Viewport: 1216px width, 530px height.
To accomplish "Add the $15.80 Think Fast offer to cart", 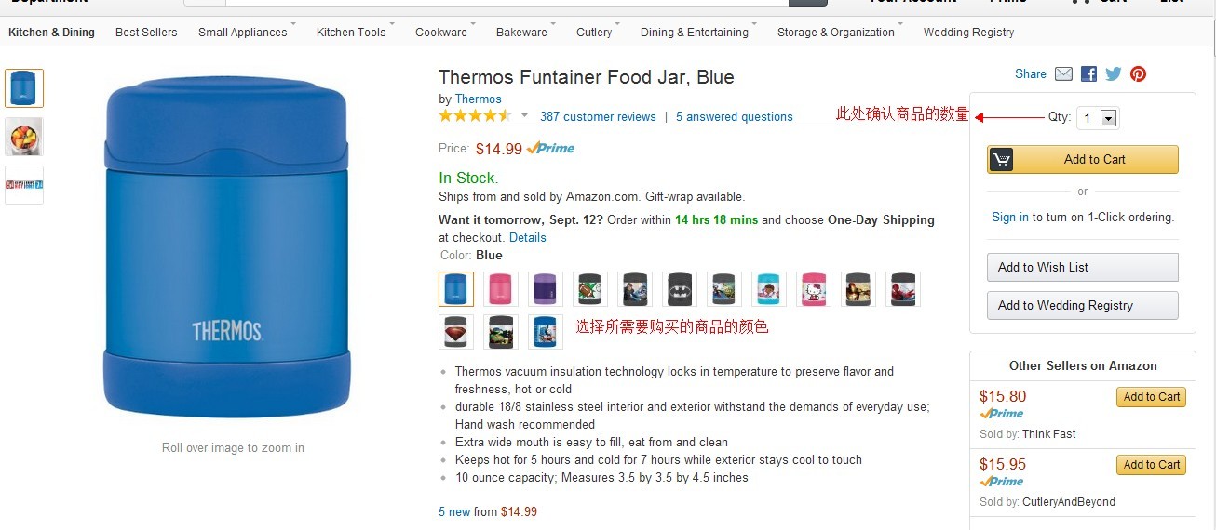I will pyautogui.click(x=1151, y=397).
